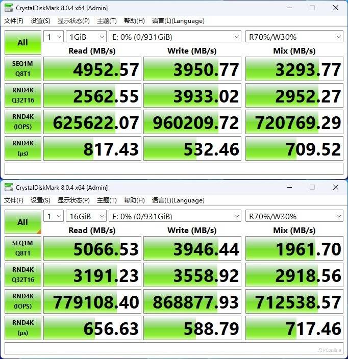This screenshot has height=359, width=348.
Task: Click the 3191.23 random read result
Action: click(x=92, y=275)
